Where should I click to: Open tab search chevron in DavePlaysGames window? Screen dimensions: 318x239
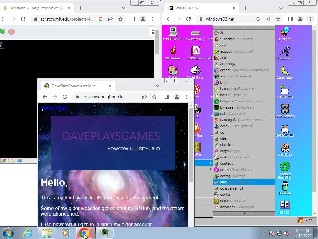pos(157,86)
